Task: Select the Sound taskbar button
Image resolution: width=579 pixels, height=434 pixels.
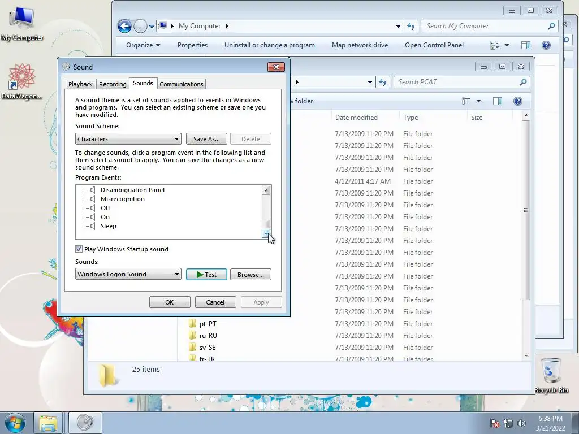Action: (x=85, y=423)
